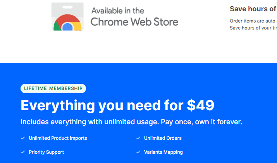Select the Unlimited Orders feature label
277x163 pixels.
click(x=163, y=138)
